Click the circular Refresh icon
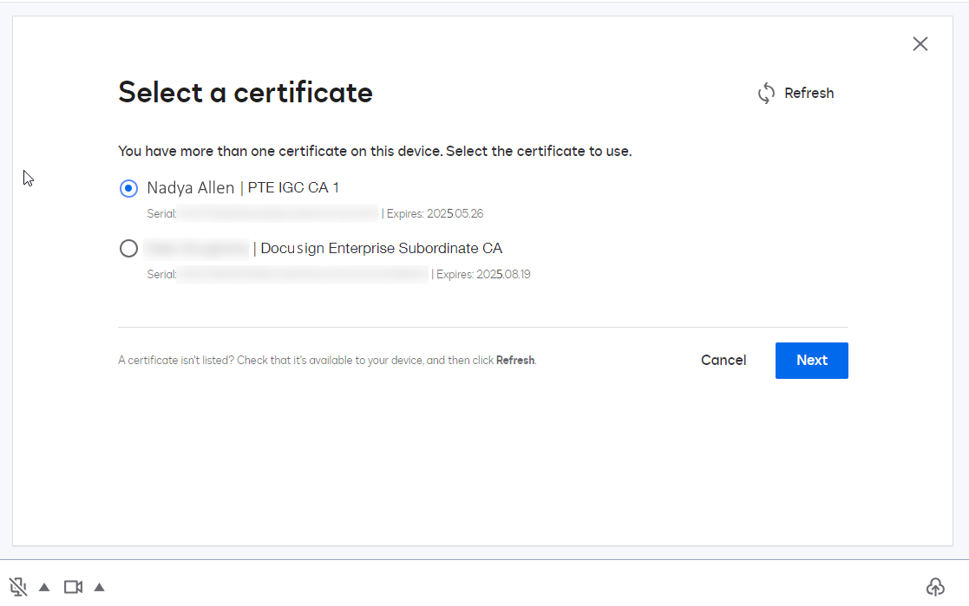Image resolution: width=969 pixels, height=606 pixels. pyautogui.click(x=766, y=93)
